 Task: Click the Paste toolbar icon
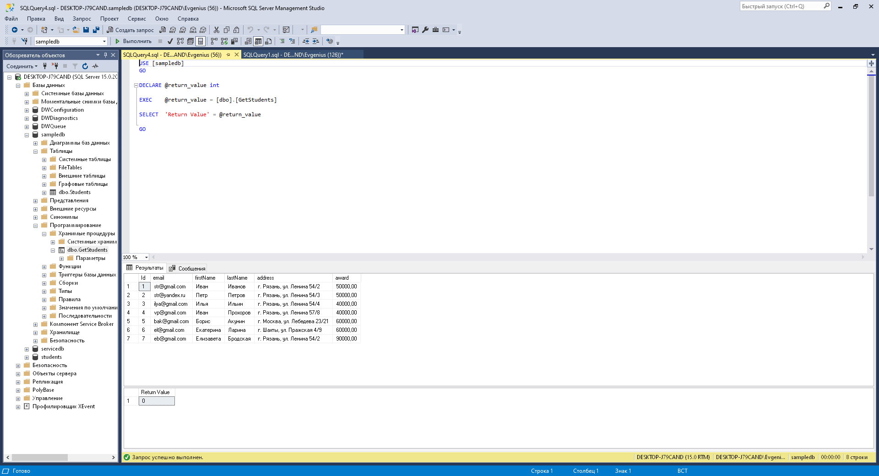click(236, 30)
